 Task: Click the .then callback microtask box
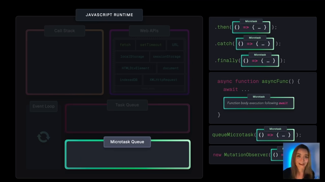(251, 27)
